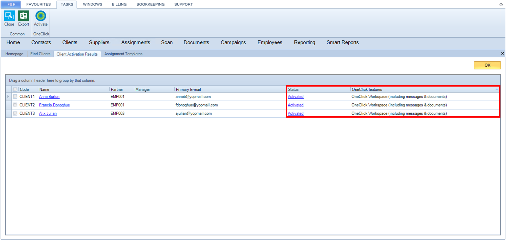The height and width of the screenshot is (240, 506).
Task: Click the Activated status link for CLIENT3
Action: coord(296,113)
